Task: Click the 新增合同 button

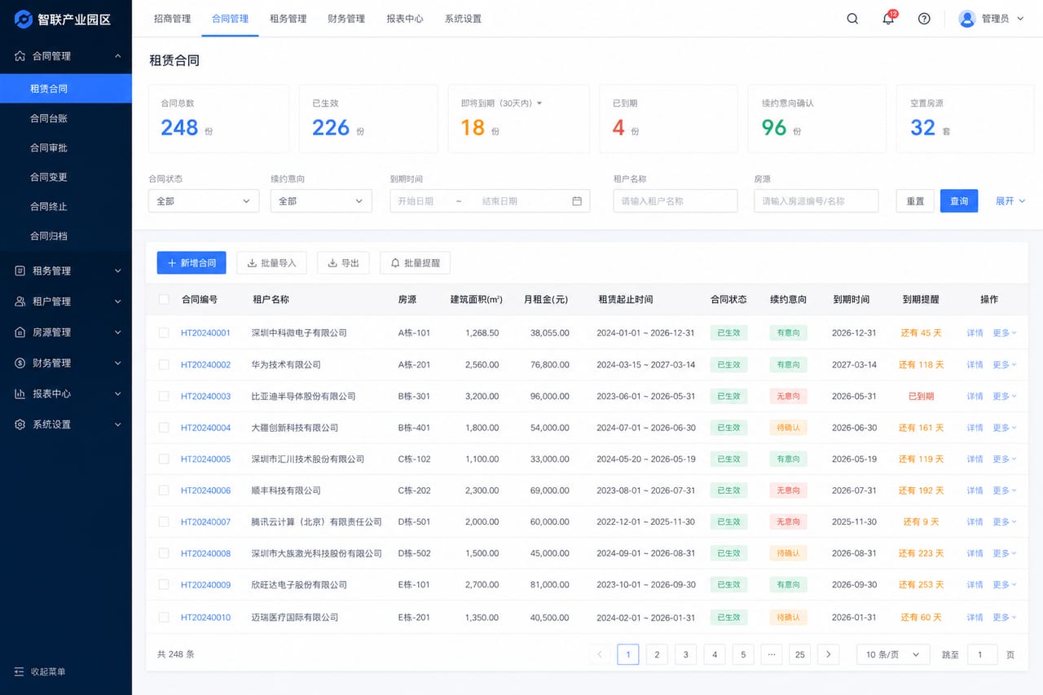Action: click(x=191, y=262)
